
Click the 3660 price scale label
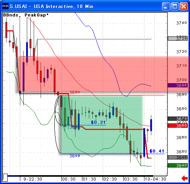click(x=182, y=138)
